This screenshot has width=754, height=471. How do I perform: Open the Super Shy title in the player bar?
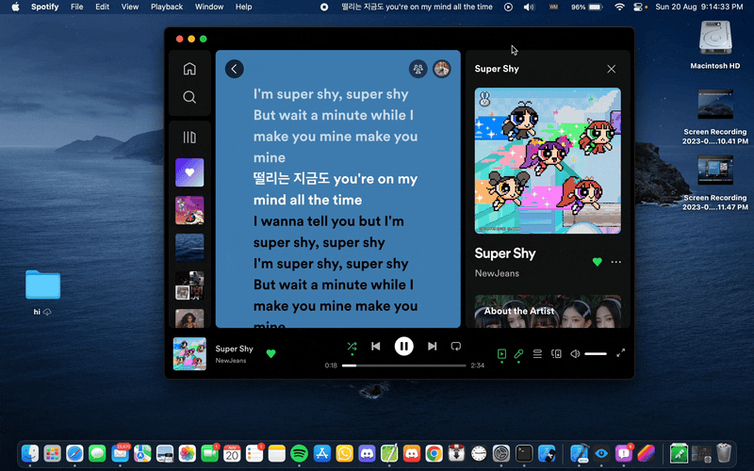click(234, 349)
